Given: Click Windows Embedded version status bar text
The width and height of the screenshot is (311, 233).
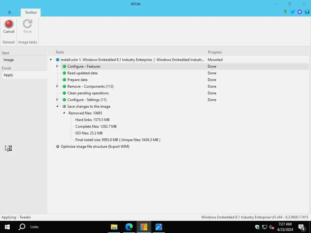Looking at the screenshot, I should [x=255, y=217].
